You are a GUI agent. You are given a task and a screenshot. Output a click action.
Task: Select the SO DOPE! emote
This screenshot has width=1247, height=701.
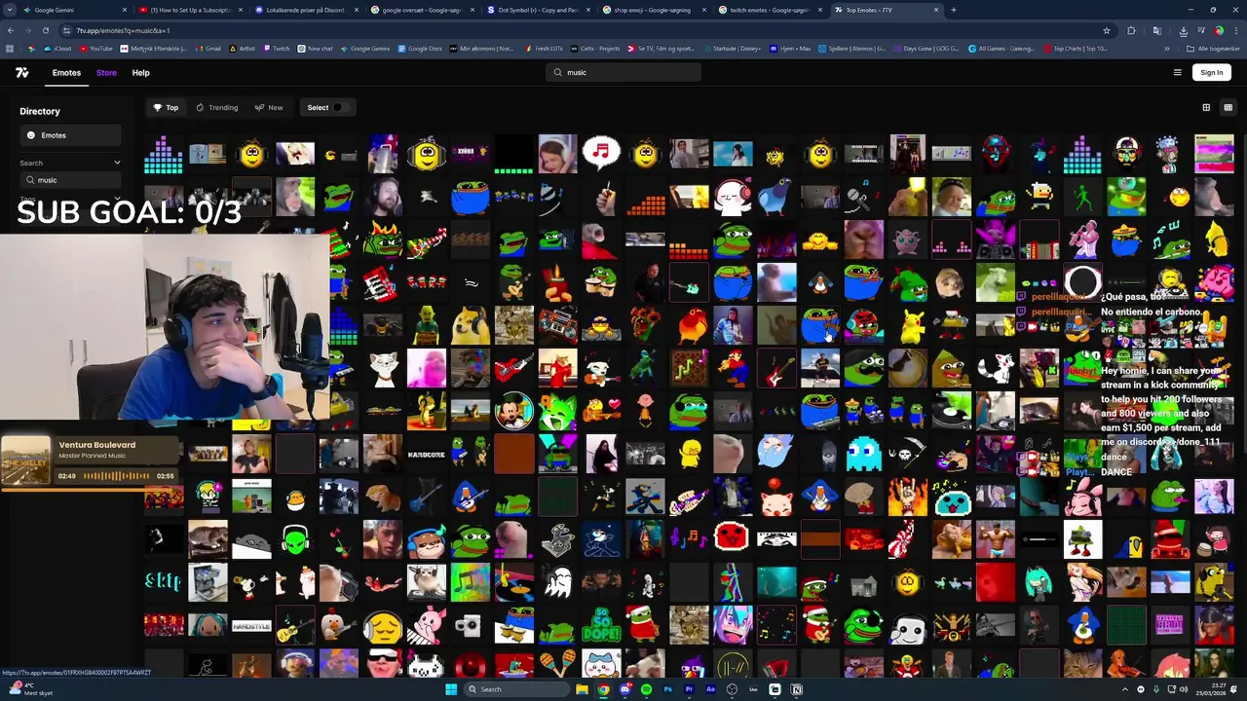pos(601,625)
